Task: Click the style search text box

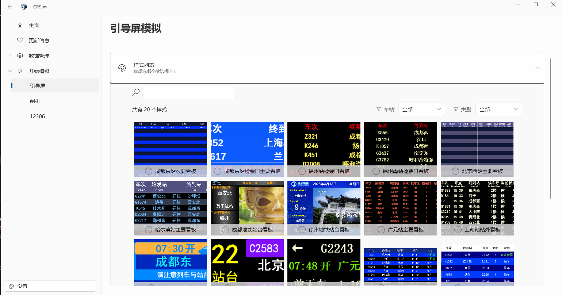Action: (189, 93)
